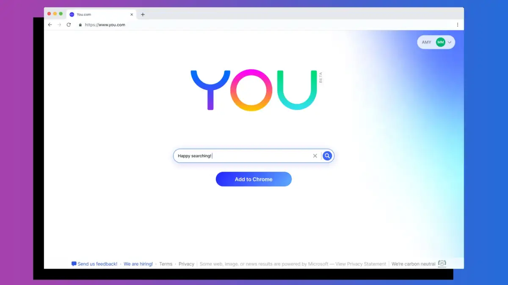
Task: Reload the page with the refresh icon
Action: 69,25
